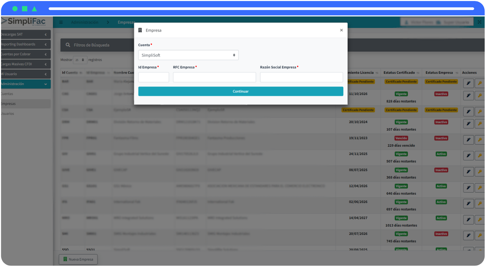
Task: Click the Nueva Empresa button
Action: (78, 259)
